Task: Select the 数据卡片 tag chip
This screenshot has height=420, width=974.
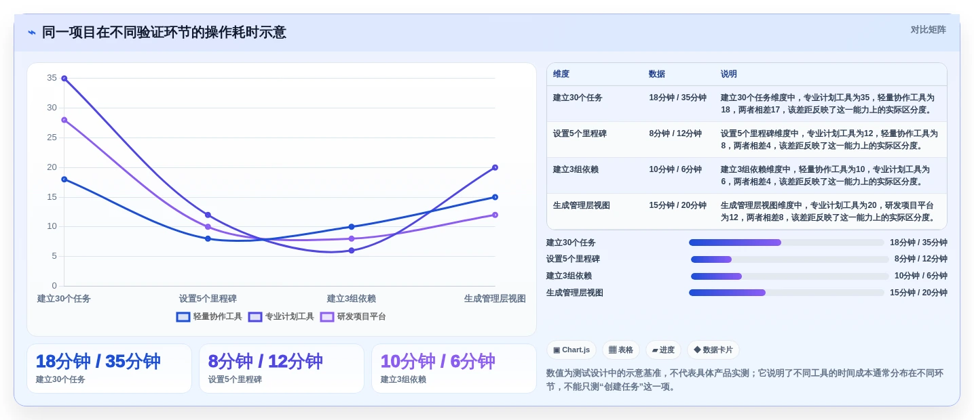Action: 713,350
